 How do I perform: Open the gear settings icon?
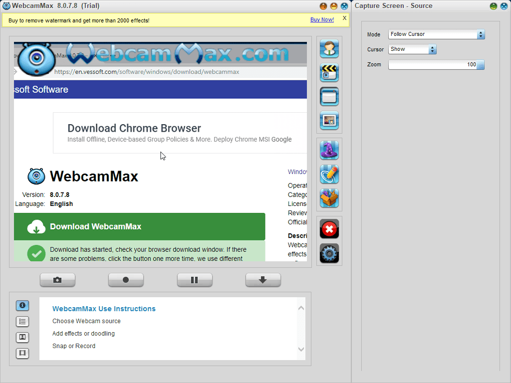[329, 253]
